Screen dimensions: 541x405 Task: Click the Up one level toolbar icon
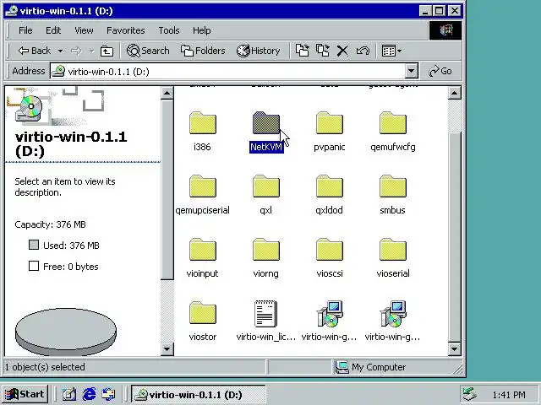point(107,51)
